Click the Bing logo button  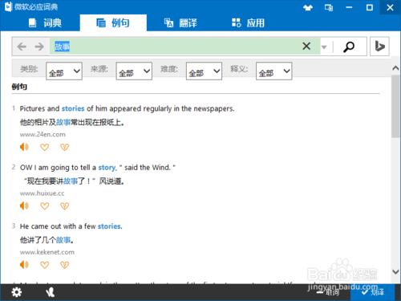379,47
